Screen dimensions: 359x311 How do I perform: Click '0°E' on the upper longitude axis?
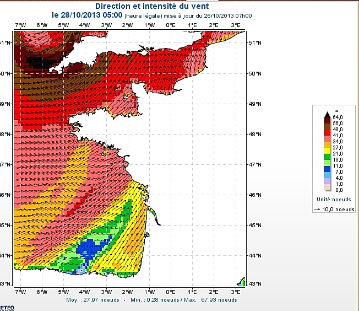point(171,25)
